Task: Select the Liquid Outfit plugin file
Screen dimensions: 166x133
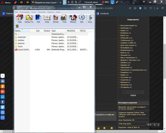Action: [23, 50]
